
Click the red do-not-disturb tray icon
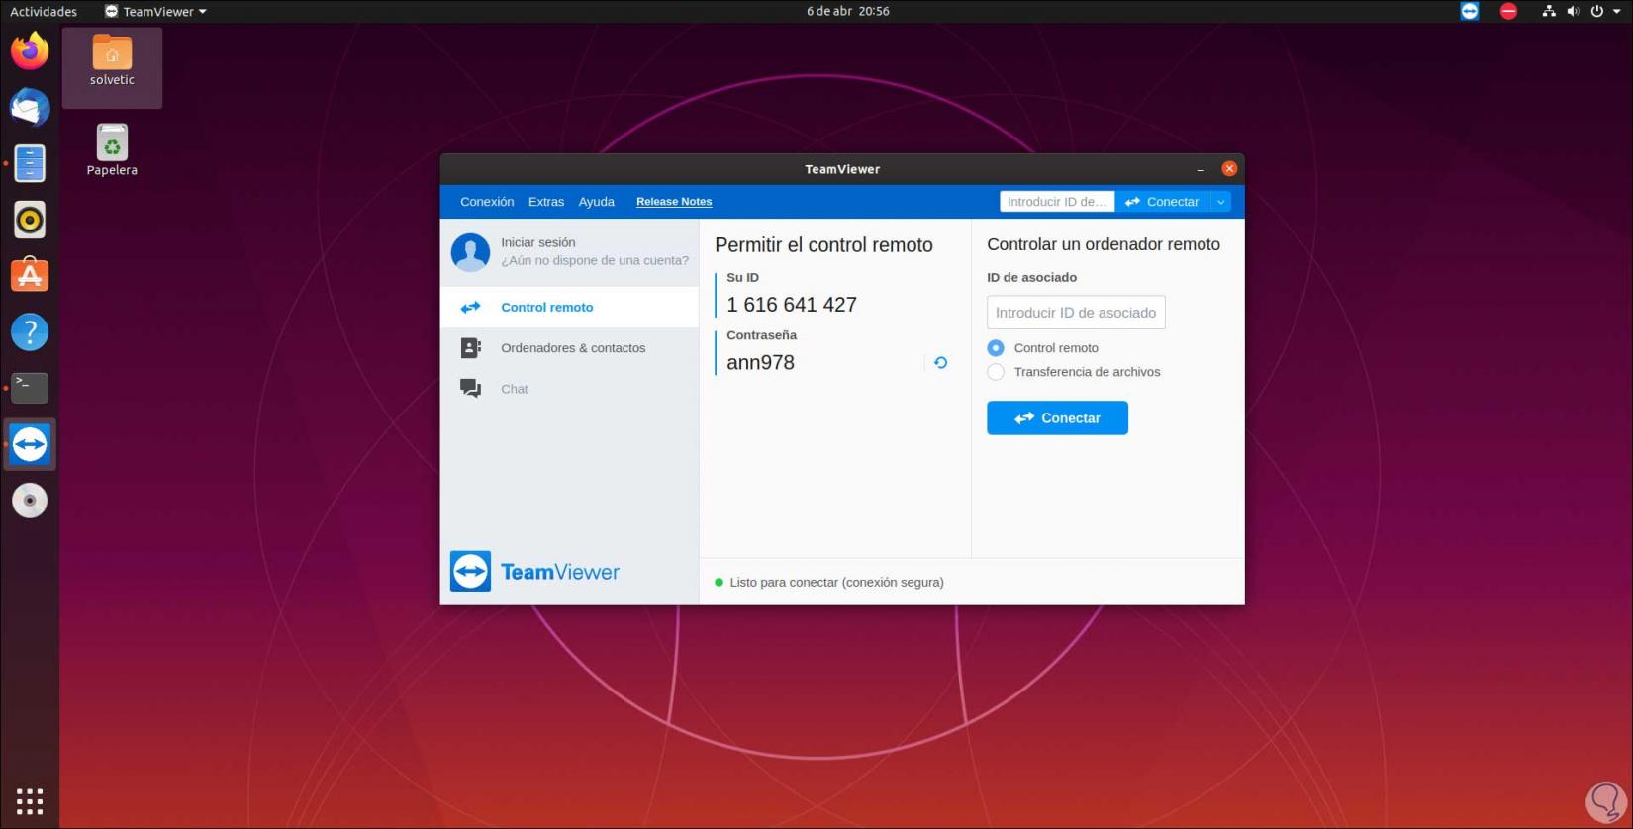(x=1508, y=11)
